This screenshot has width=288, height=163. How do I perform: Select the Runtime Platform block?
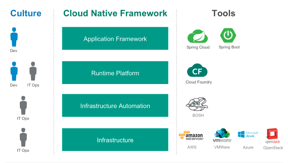click(115, 73)
